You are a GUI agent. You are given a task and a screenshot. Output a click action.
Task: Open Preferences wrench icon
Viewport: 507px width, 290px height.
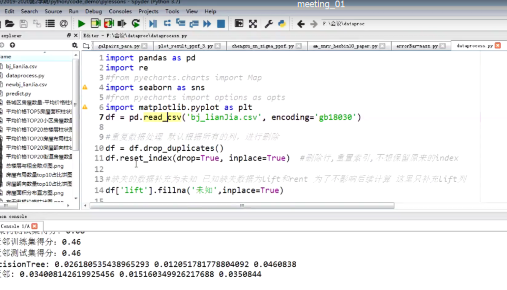click(269, 24)
